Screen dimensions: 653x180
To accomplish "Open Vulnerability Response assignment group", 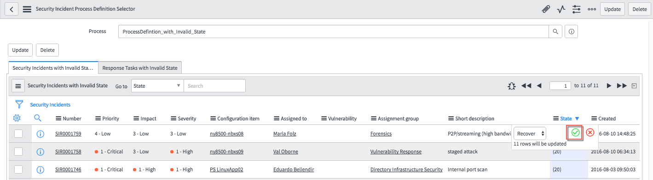I will click(396, 152).
